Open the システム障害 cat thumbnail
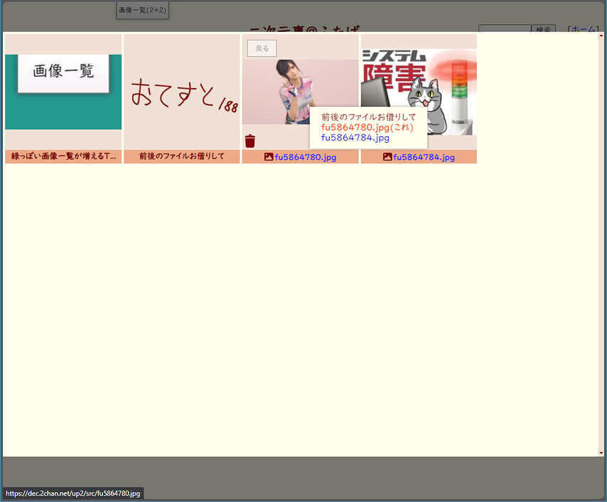The image size is (607, 502). click(419, 92)
